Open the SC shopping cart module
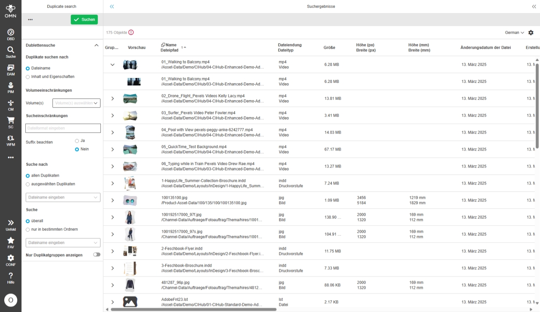The width and height of the screenshot is (540, 312). tap(11, 122)
